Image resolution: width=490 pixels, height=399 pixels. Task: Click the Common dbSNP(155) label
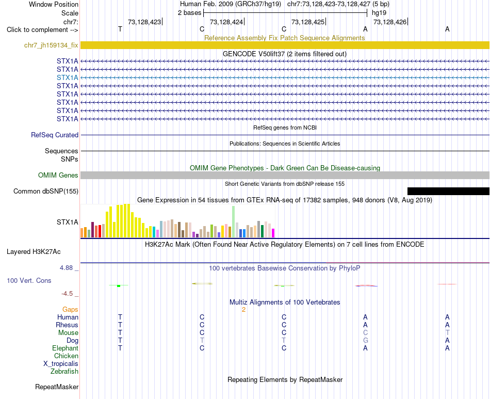click(45, 191)
